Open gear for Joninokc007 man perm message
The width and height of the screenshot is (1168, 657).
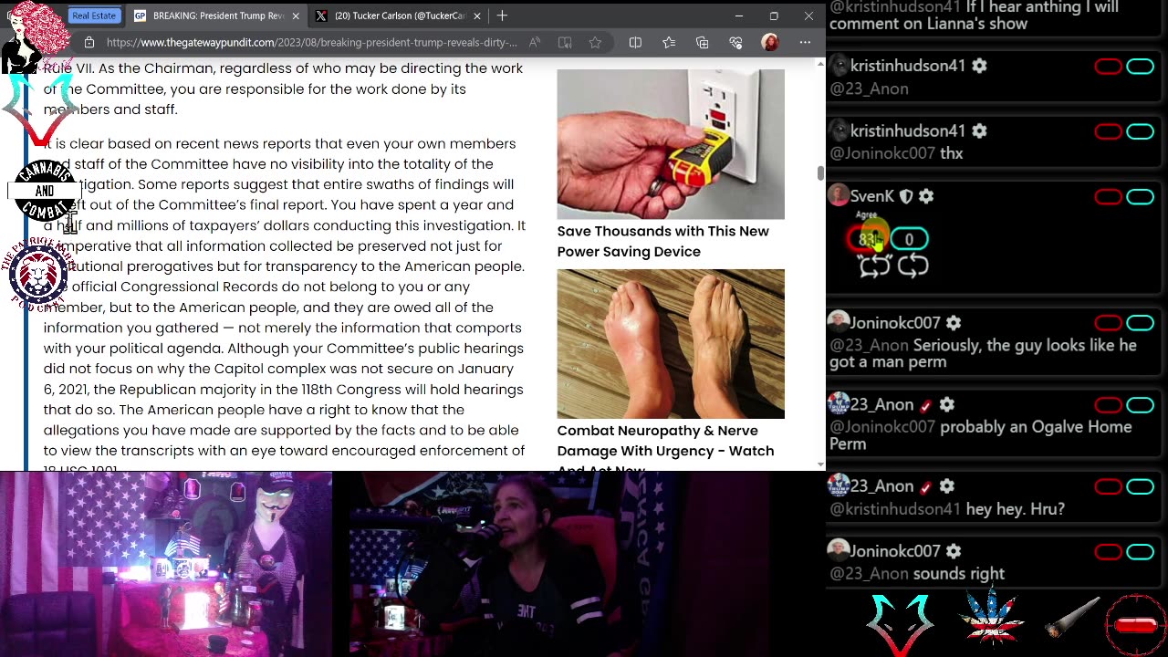(x=954, y=323)
